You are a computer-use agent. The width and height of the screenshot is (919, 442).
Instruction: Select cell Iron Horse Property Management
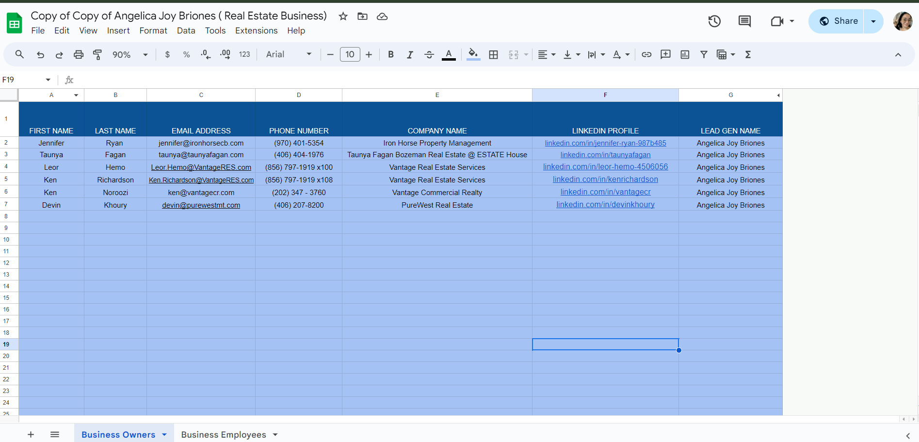tap(437, 143)
